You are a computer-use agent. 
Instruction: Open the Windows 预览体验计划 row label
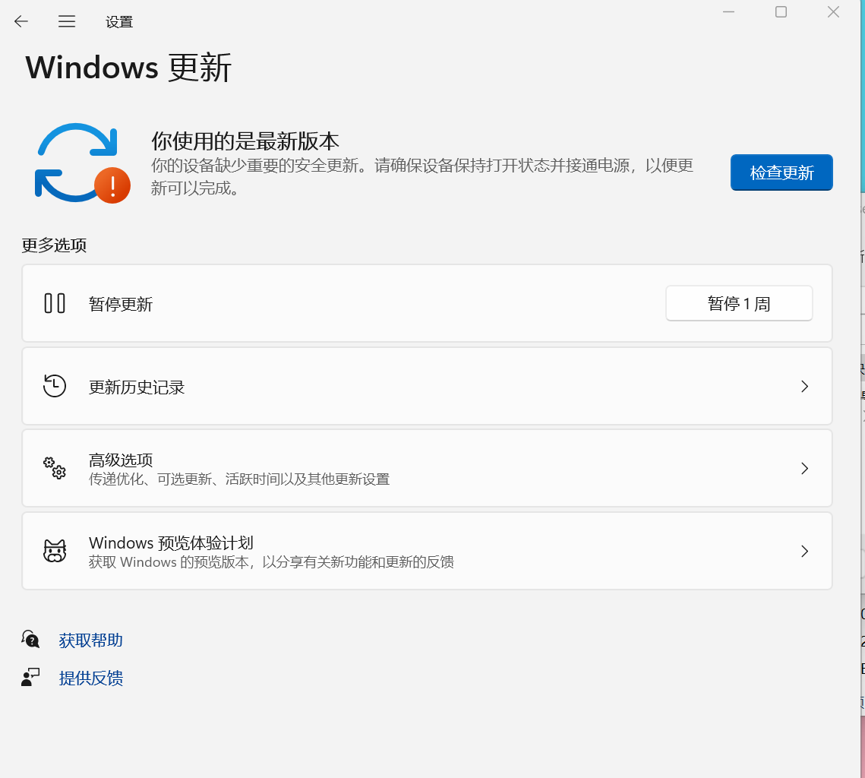click(x=171, y=543)
